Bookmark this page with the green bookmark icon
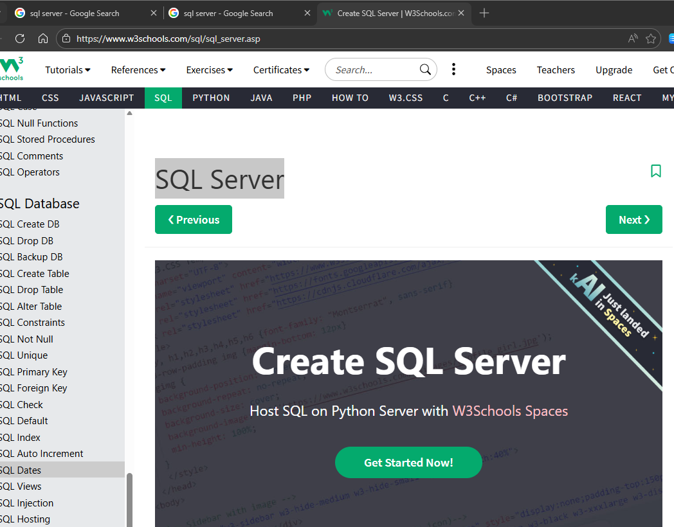The image size is (674, 527). pyautogui.click(x=655, y=171)
